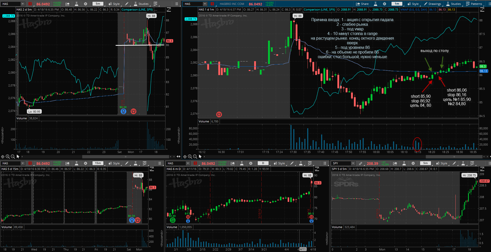Select pointer cursor tool below top-left chart
This screenshot has height=252, width=491.
click(18, 156)
